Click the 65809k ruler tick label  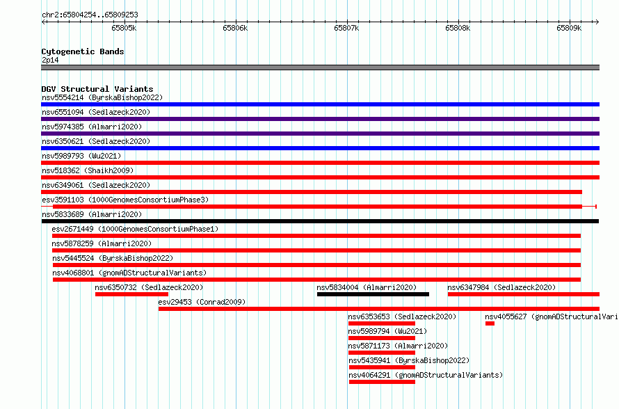click(x=569, y=28)
